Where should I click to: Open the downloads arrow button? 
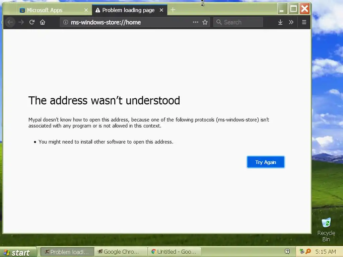(280, 22)
